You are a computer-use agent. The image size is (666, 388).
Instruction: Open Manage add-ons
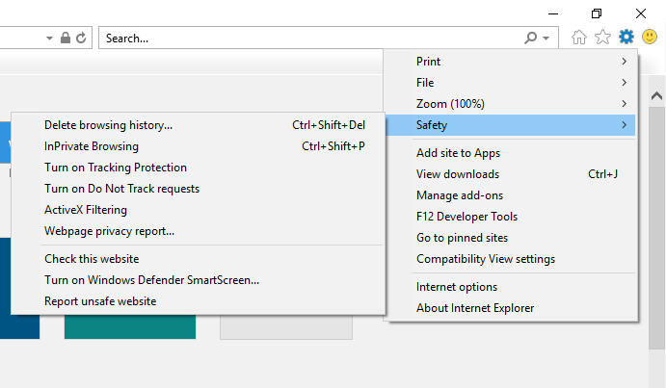pos(511,195)
